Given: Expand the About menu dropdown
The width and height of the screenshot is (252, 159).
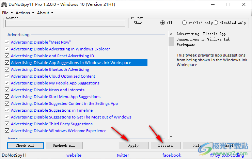Looking at the screenshot, I should click(45, 13).
